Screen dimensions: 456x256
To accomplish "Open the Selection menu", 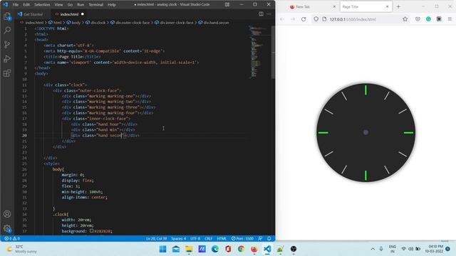I will click(x=42, y=5).
